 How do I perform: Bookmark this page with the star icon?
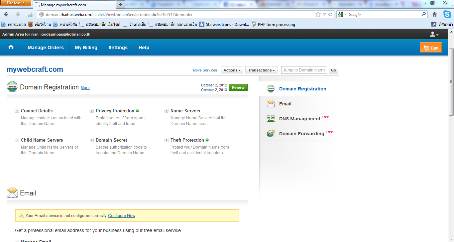pyautogui.click(x=318, y=15)
